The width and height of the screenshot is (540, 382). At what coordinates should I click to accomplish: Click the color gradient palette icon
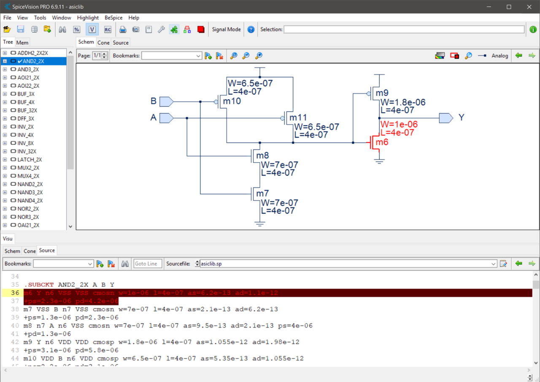440,56
